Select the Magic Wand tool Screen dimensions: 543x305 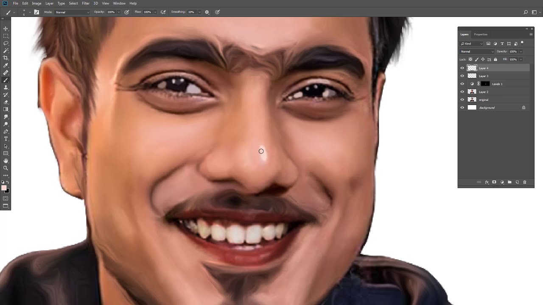pos(6,50)
